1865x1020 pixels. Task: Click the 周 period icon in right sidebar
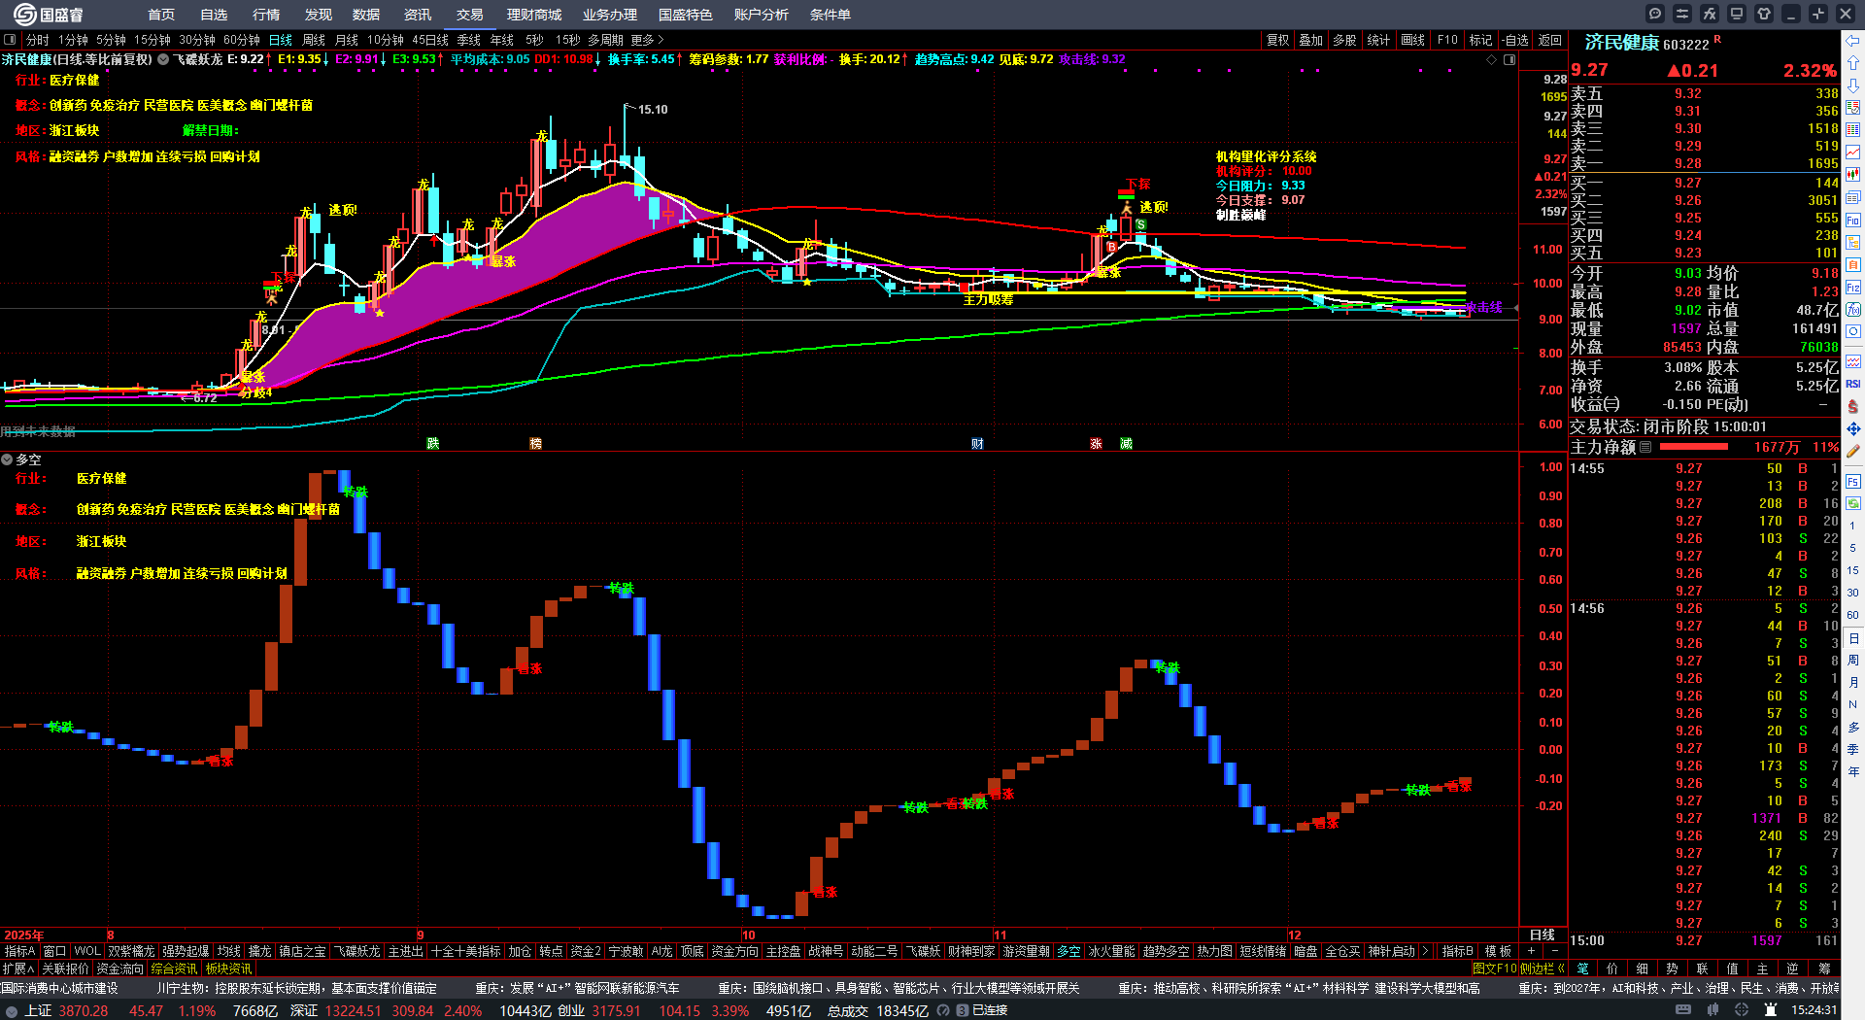pos(1853,661)
